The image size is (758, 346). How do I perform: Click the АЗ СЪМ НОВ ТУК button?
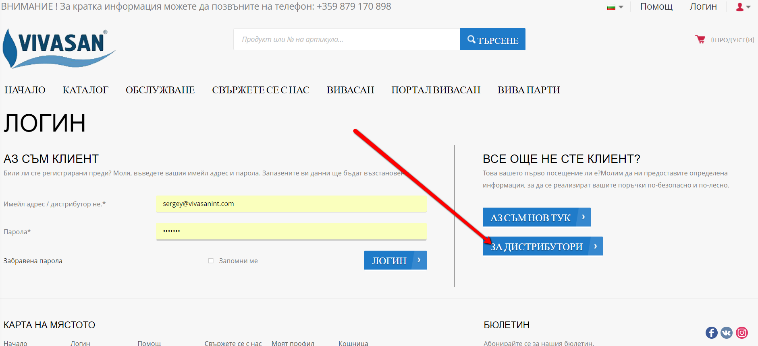[x=536, y=217]
